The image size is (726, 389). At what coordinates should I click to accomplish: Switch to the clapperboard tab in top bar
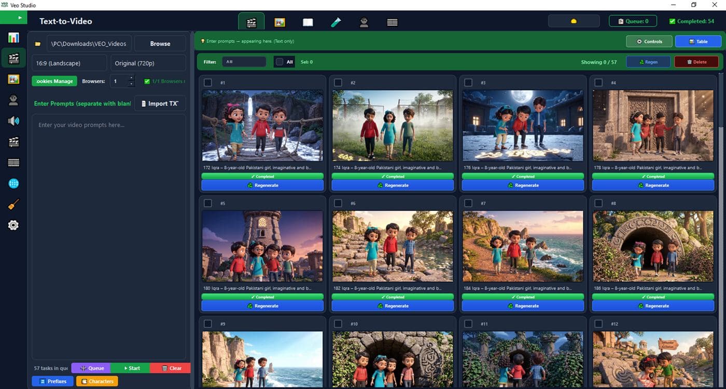(252, 22)
